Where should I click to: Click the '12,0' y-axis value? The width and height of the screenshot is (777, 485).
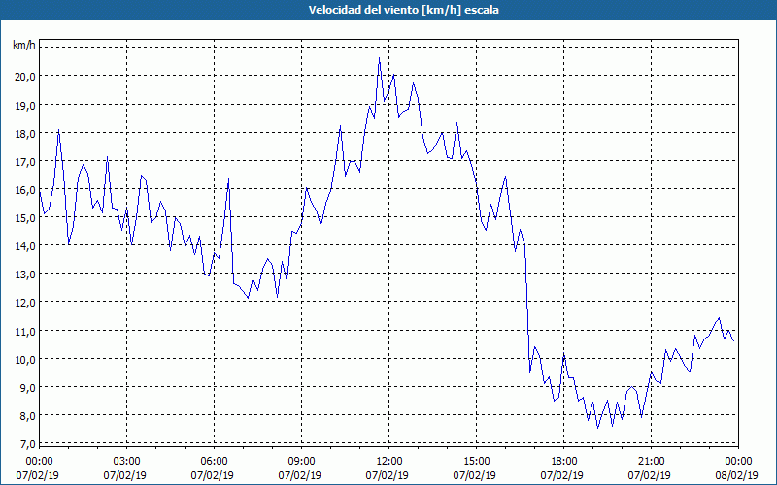[24, 303]
